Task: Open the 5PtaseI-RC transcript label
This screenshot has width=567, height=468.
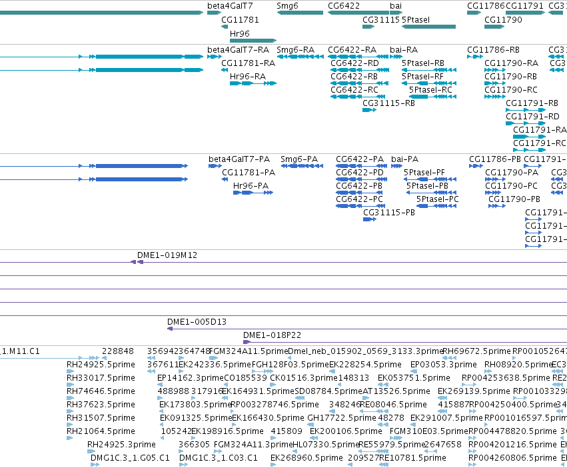Action: (x=430, y=90)
